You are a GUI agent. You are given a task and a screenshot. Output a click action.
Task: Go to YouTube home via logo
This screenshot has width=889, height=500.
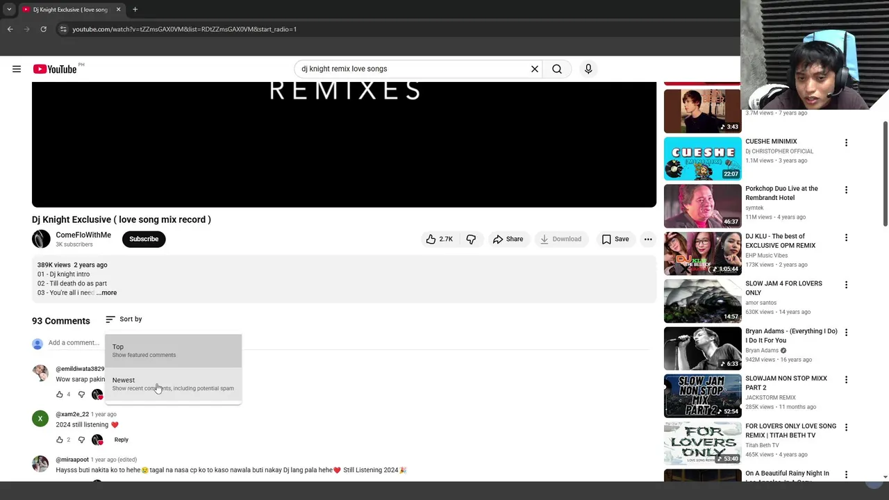55,69
